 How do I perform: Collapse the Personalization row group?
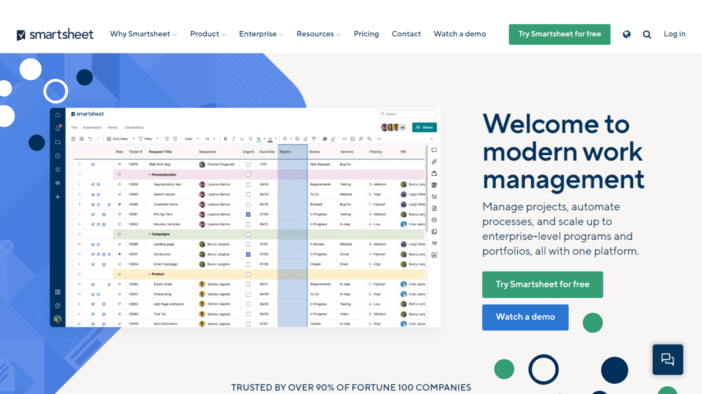pos(150,175)
